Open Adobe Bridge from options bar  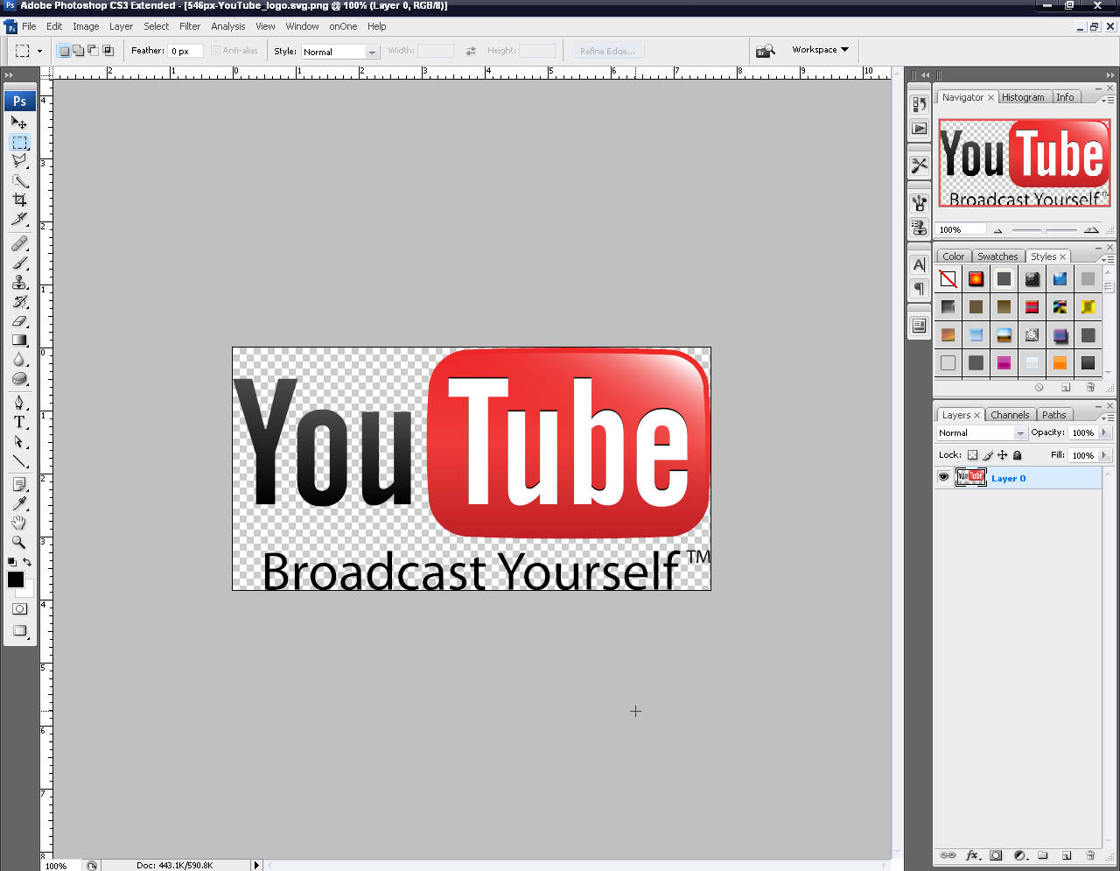click(x=766, y=51)
